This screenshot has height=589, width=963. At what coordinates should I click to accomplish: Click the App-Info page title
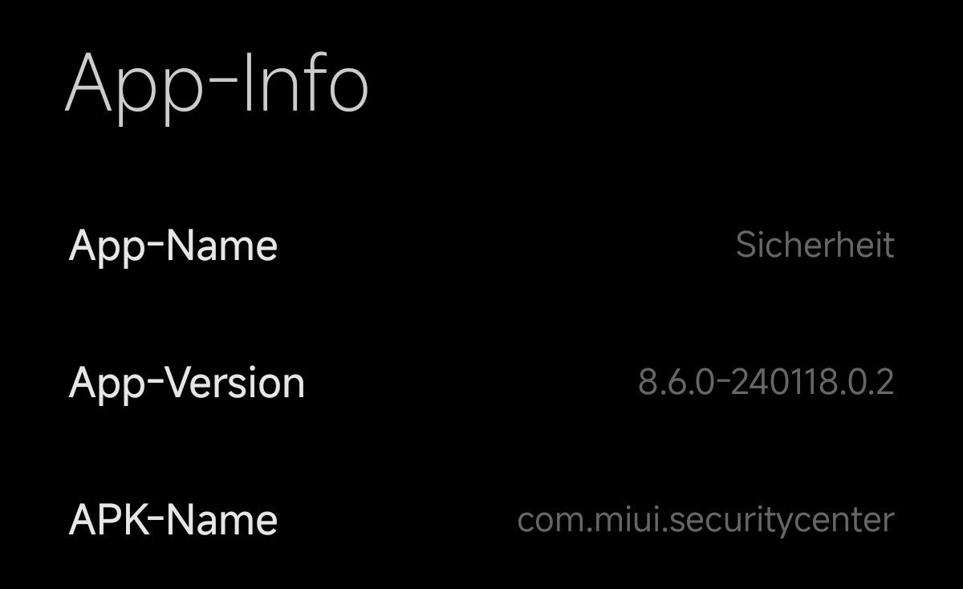click(217, 84)
